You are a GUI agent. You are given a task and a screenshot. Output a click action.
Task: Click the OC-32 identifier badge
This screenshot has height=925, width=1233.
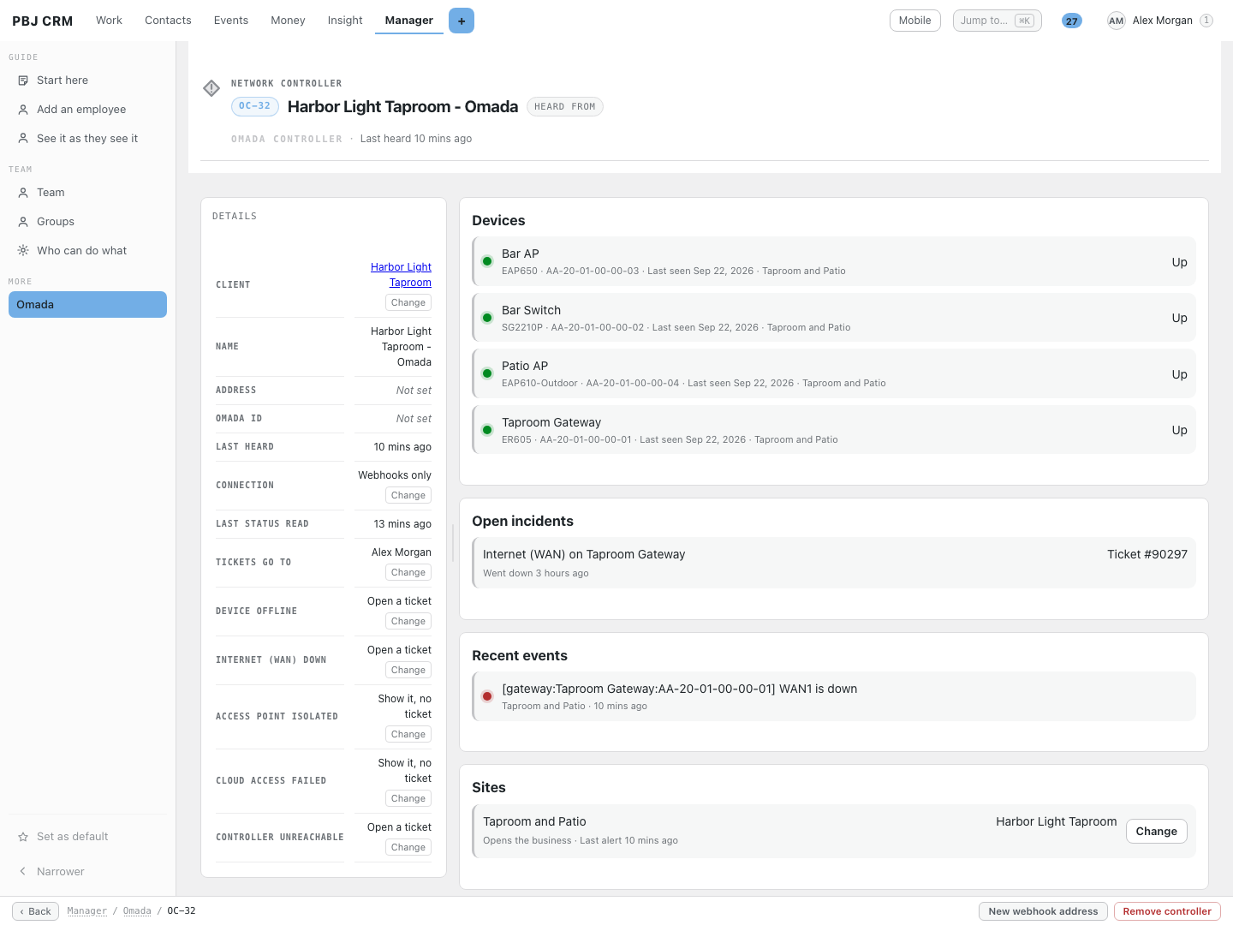(254, 106)
